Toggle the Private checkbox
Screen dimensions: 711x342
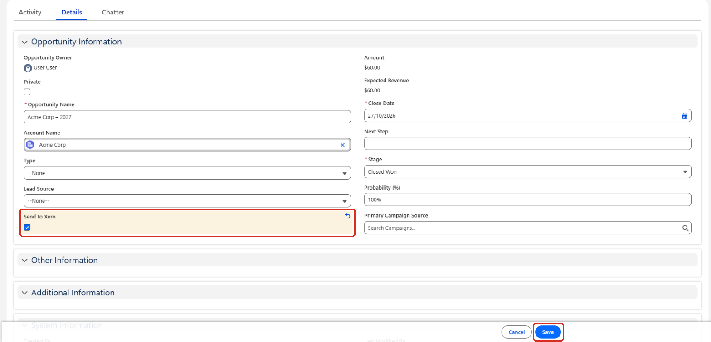click(x=27, y=92)
